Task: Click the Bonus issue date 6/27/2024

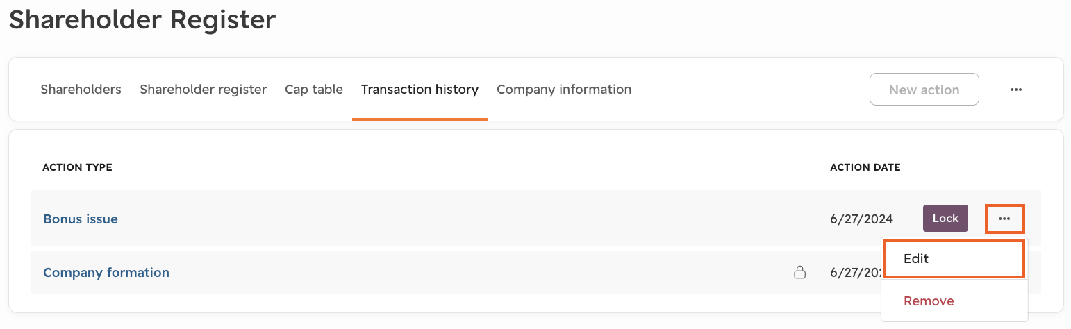Action: point(861,219)
